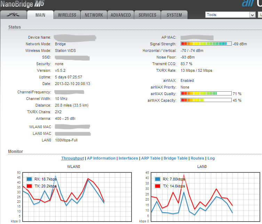Click the WLAN0 blue RX legend swatch
262x224 pixels.
tap(29, 179)
